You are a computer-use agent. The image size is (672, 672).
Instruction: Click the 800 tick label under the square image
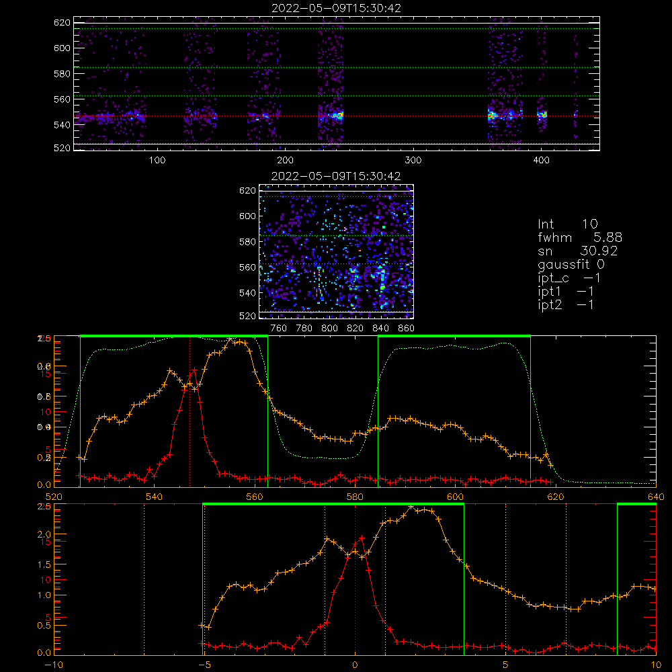click(329, 329)
